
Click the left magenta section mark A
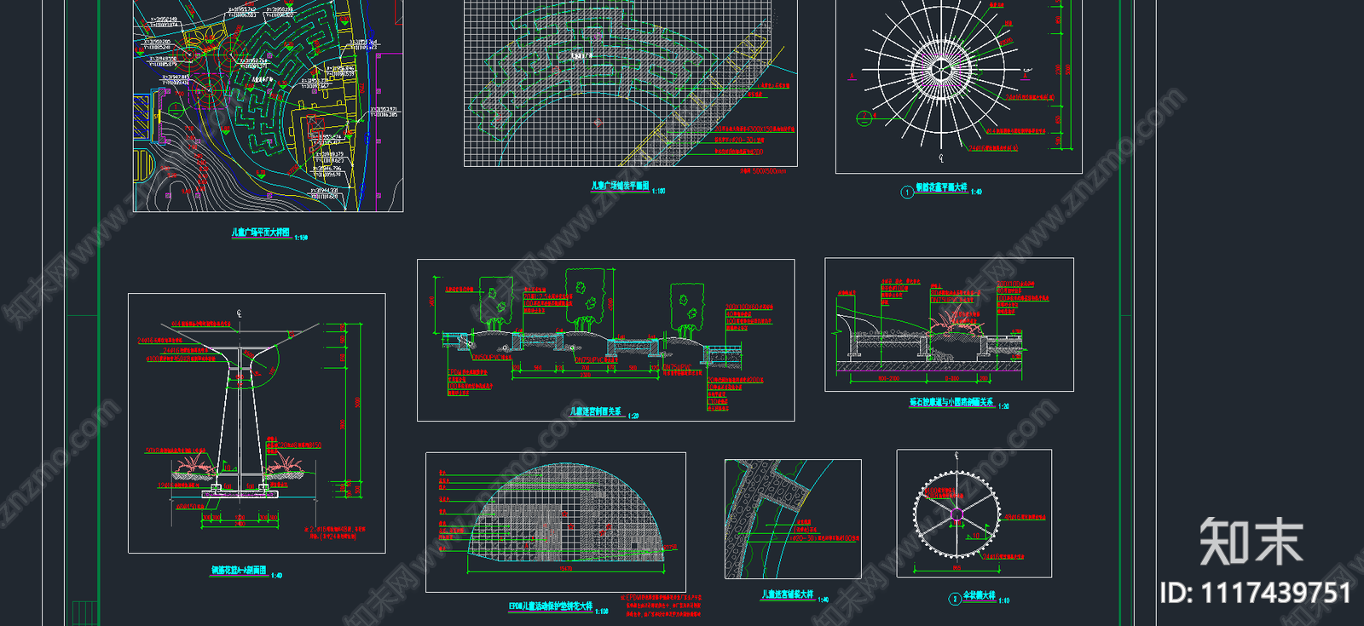(852, 77)
